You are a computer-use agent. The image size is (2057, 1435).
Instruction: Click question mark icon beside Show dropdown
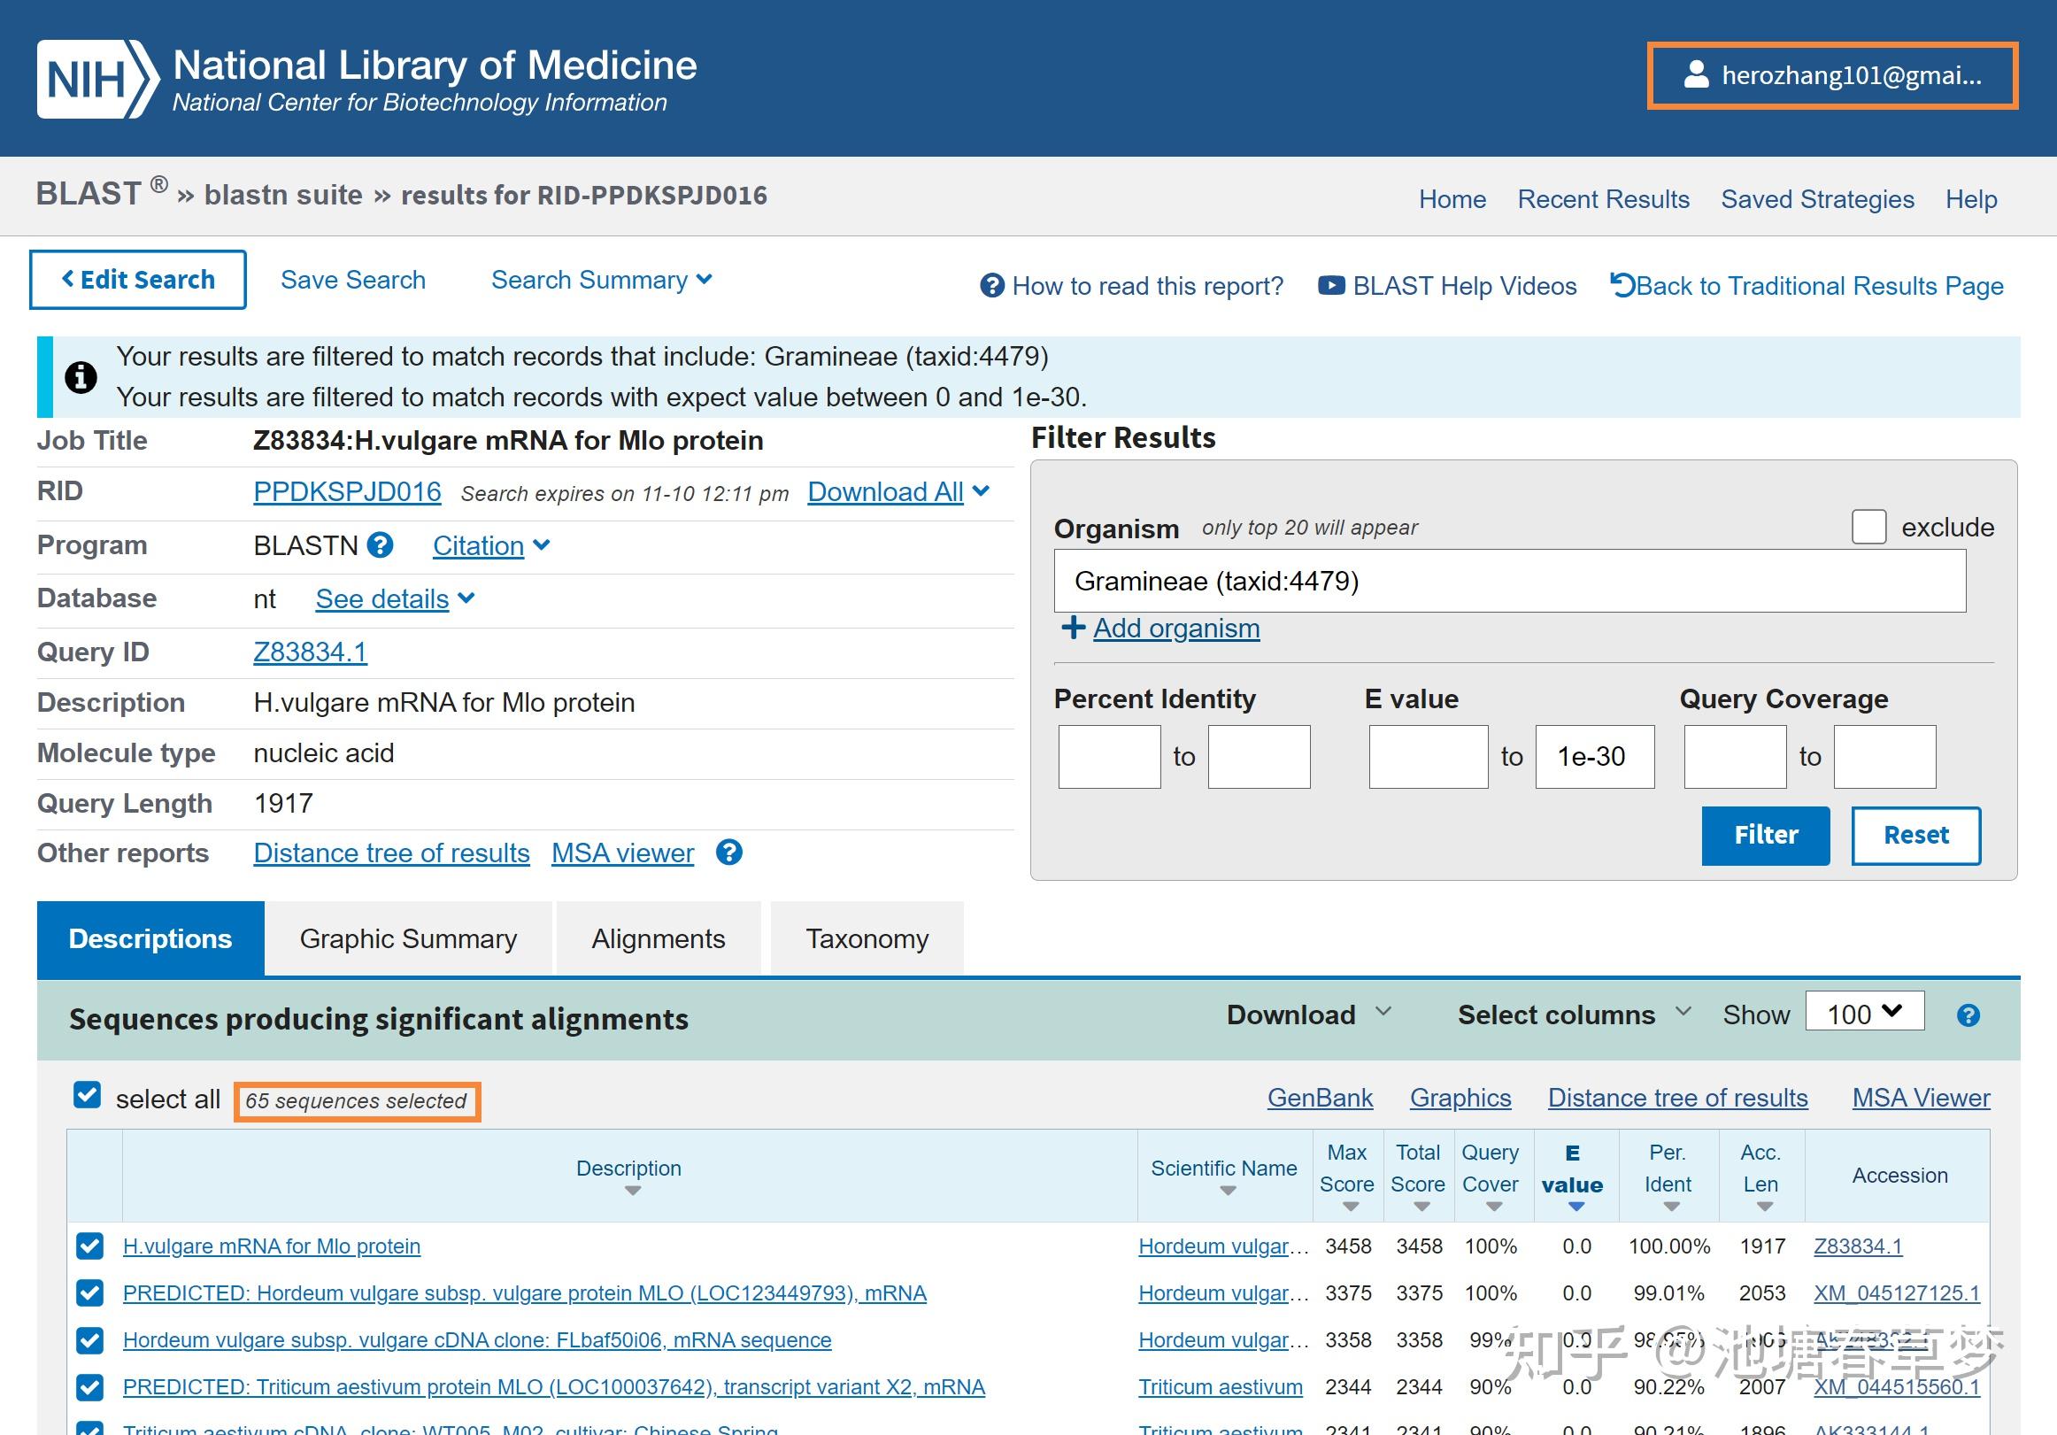(1968, 1015)
